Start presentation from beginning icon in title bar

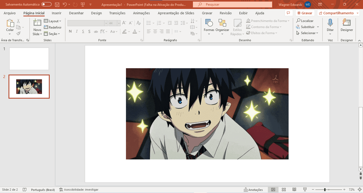tap(83, 4)
